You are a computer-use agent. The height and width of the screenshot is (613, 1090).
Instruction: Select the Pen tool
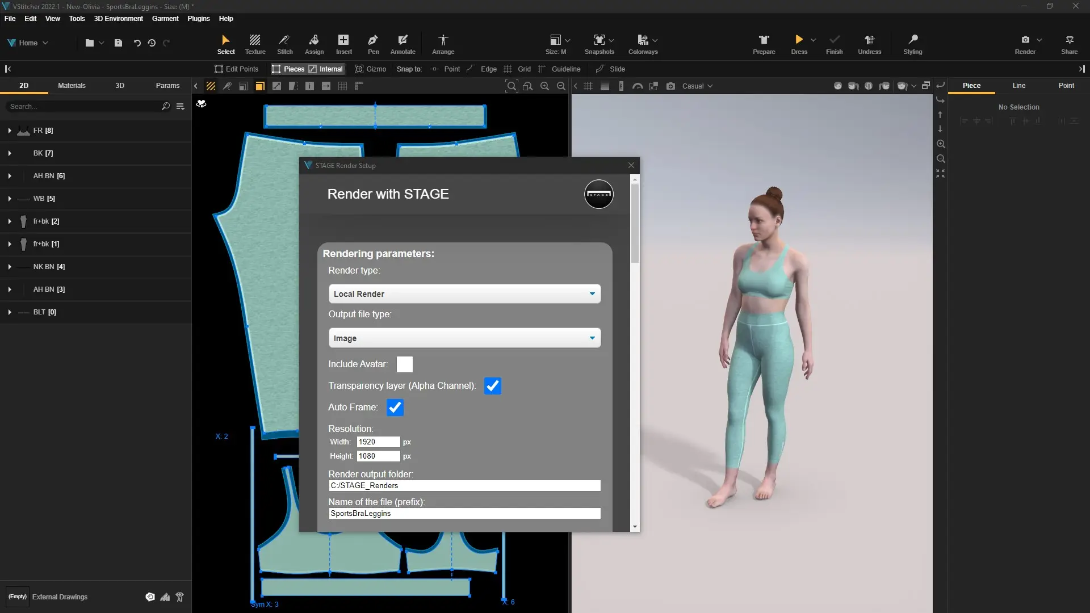click(373, 44)
